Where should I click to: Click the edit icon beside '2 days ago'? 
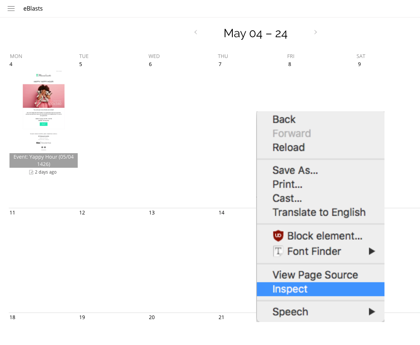[x=31, y=172]
